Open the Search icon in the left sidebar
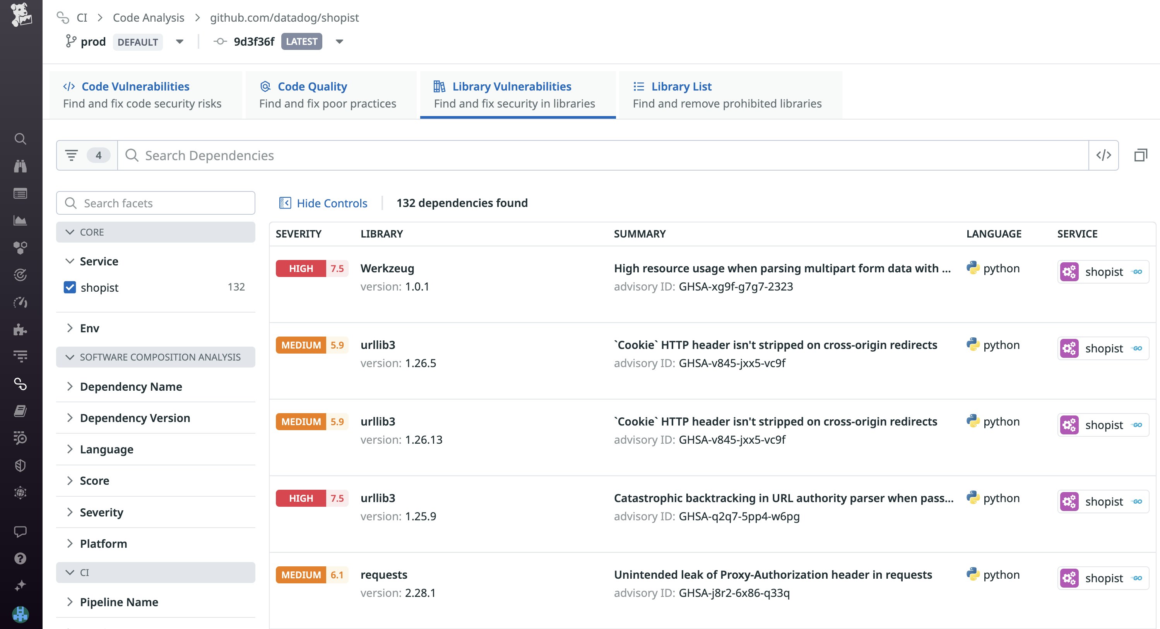Image resolution: width=1160 pixels, height=629 pixels. coord(20,138)
